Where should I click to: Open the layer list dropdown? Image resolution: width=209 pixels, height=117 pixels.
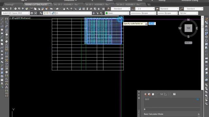[91, 13]
